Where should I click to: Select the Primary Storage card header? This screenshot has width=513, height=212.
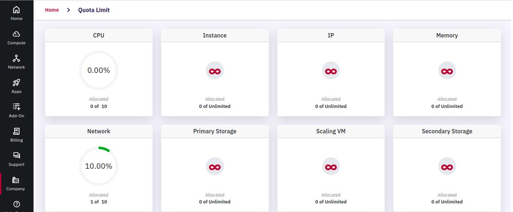(215, 131)
